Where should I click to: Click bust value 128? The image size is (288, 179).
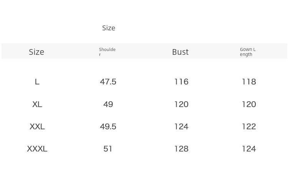[181, 149]
